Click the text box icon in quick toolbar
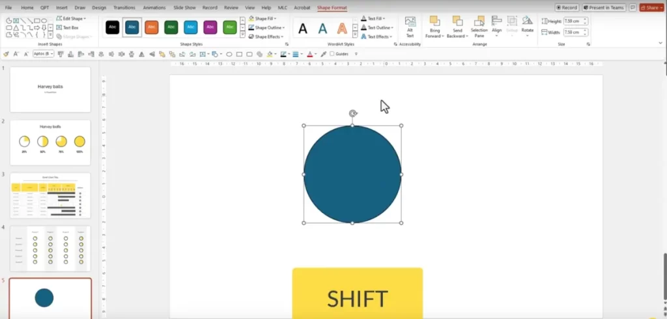This screenshot has width=667, height=319. [x=203, y=54]
